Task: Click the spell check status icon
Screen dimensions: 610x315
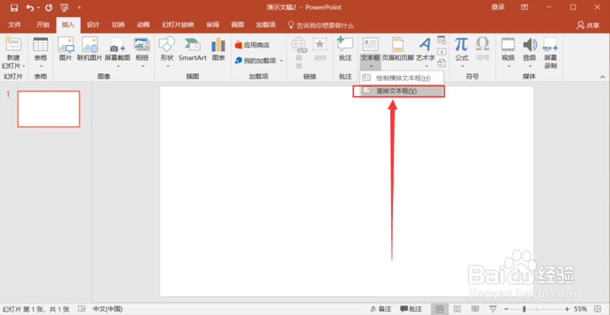Action: [82, 309]
